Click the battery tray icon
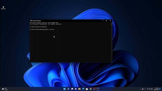 point(152,89)
